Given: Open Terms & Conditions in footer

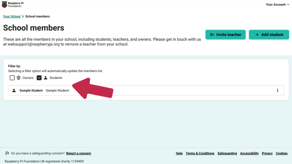Looking at the screenshot, I should coord(200,153).
